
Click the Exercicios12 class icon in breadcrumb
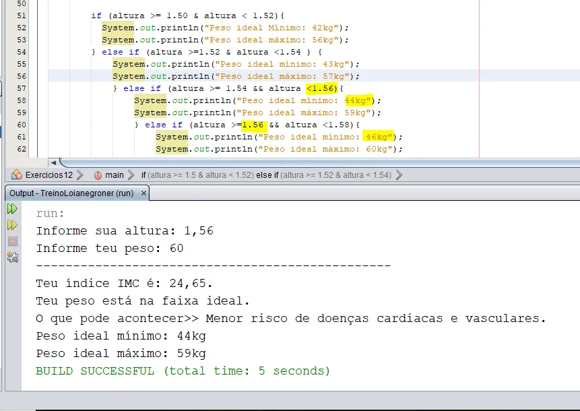17,175
